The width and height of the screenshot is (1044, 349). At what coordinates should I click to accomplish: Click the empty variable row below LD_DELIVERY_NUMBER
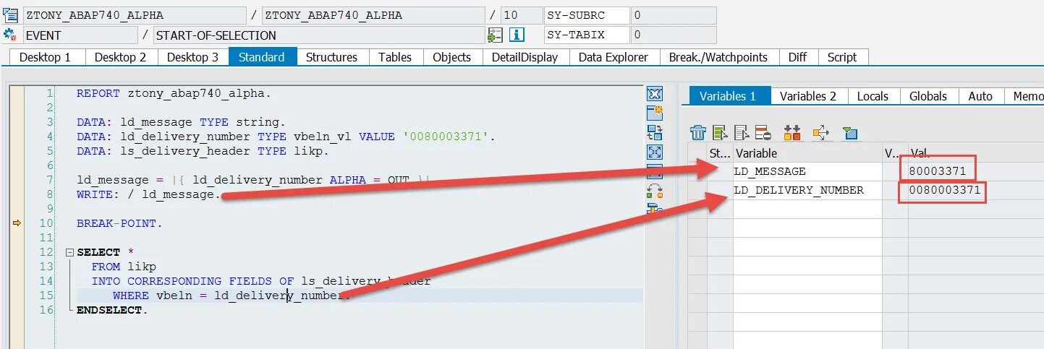[x=807, y=209]
